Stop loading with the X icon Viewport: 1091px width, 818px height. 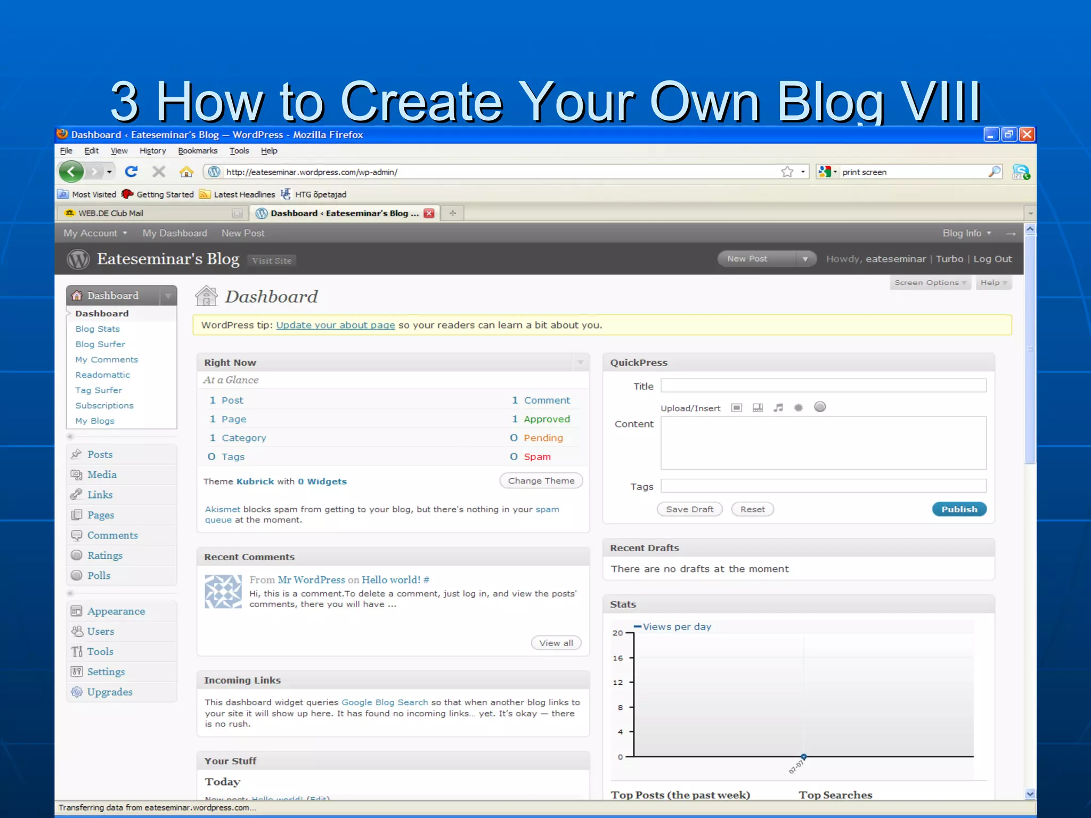tap(159, 171)
